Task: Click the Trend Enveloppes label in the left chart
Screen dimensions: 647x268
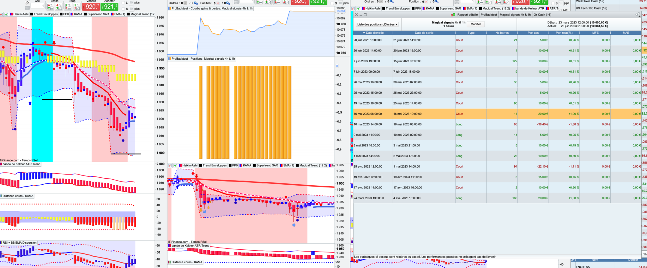Action: point(46,14)
